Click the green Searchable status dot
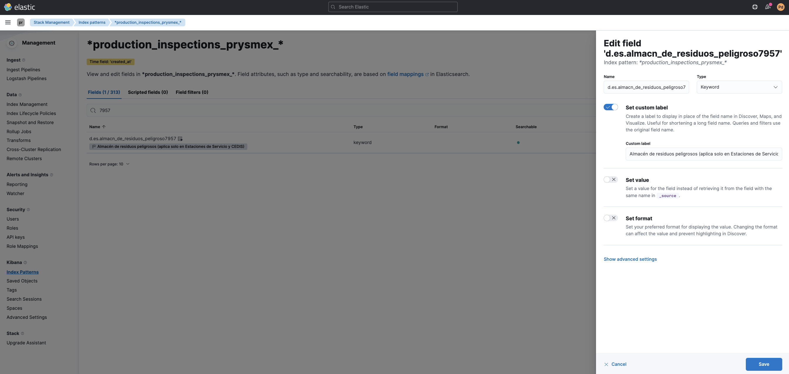Viewport: 789px width, 374px height. pos(518,143)
